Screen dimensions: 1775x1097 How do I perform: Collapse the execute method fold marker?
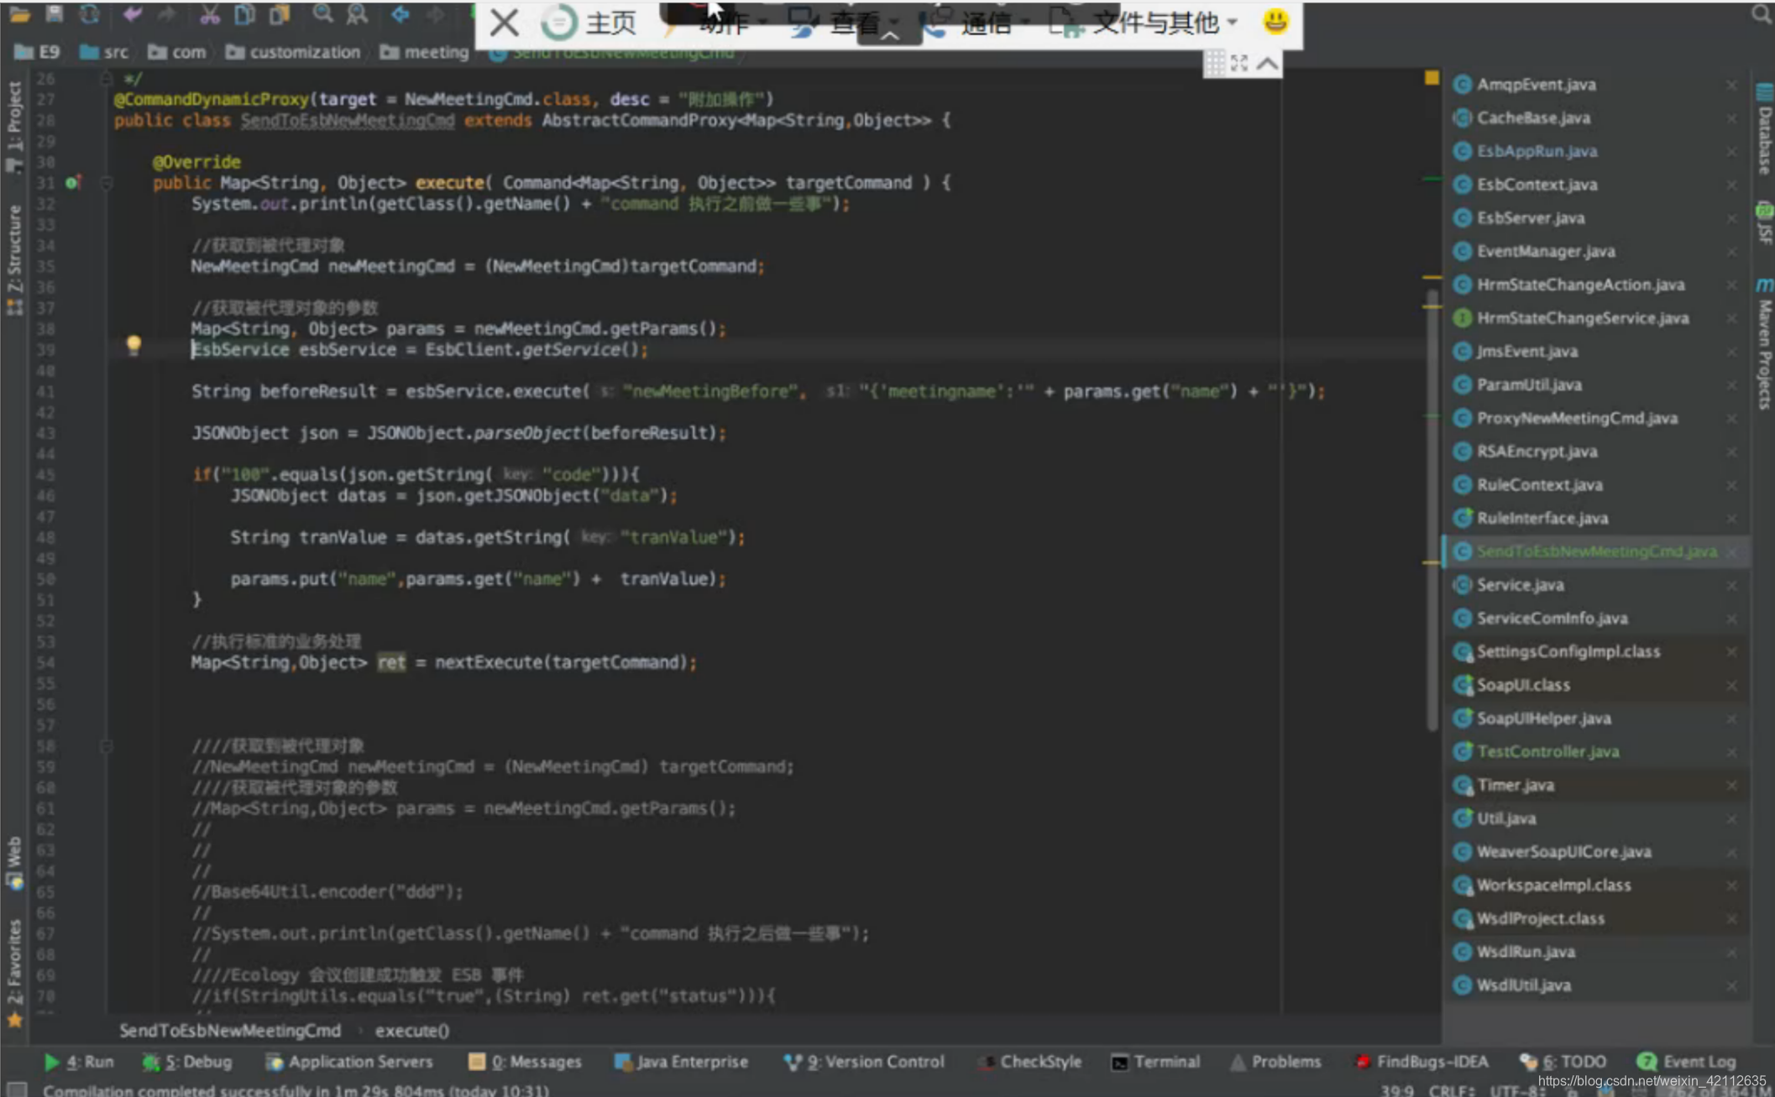(107, 182)
